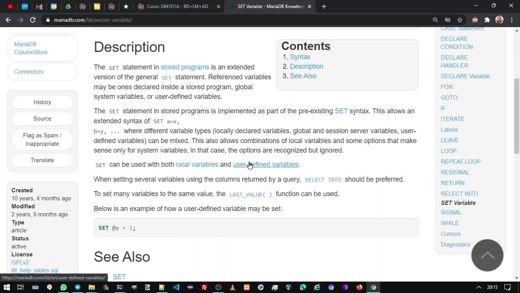Go to WHILE in right sidebar
The image size is (520, 293).
(x=450, y=223)
